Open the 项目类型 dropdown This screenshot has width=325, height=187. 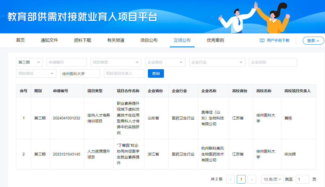116,62
